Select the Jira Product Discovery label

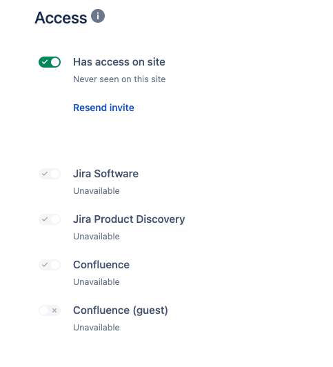(x=129, y=219)
